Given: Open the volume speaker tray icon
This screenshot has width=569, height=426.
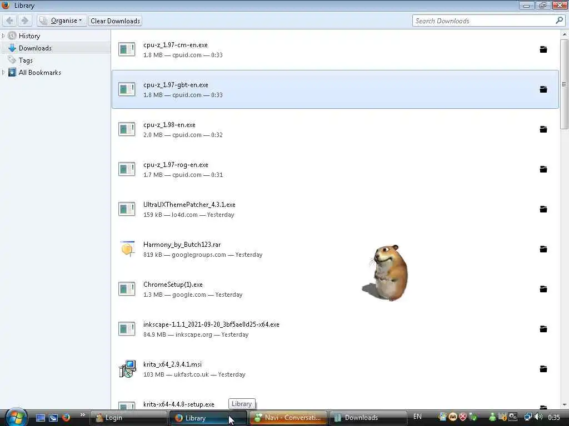Looking at the screenshot, I should point(539,417).
